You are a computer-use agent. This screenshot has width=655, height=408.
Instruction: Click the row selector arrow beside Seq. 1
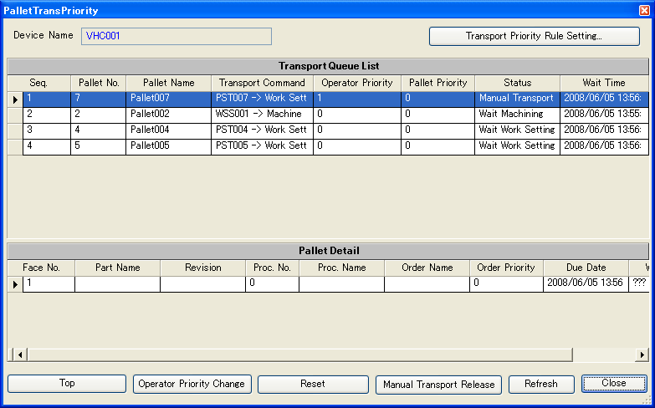tap(15, 99)
